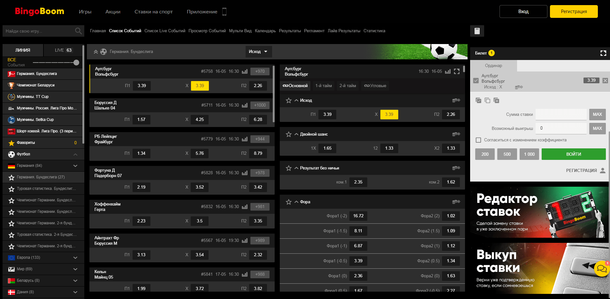Click the green ВОЙТИ button
The height and width of the screenshot is (299, 610).
click(574, 154)
